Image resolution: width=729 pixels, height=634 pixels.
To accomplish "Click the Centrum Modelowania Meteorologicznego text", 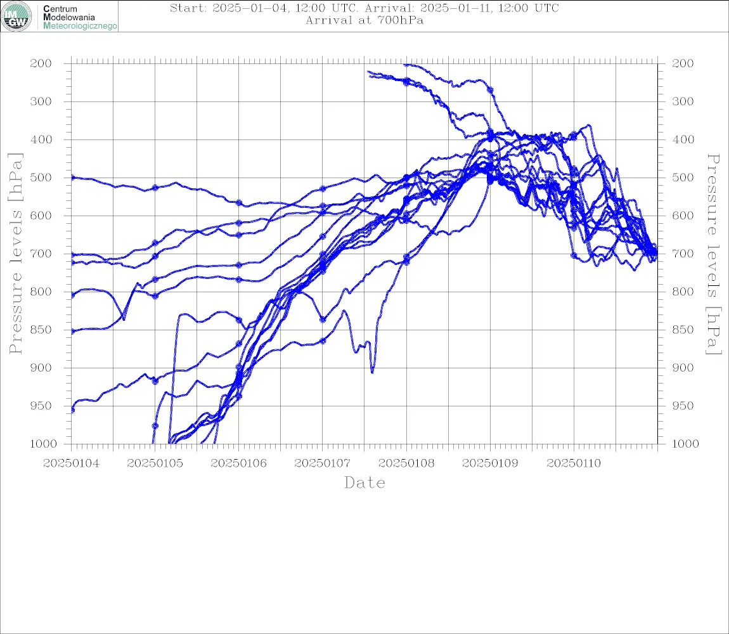I will tap(80, 17).
